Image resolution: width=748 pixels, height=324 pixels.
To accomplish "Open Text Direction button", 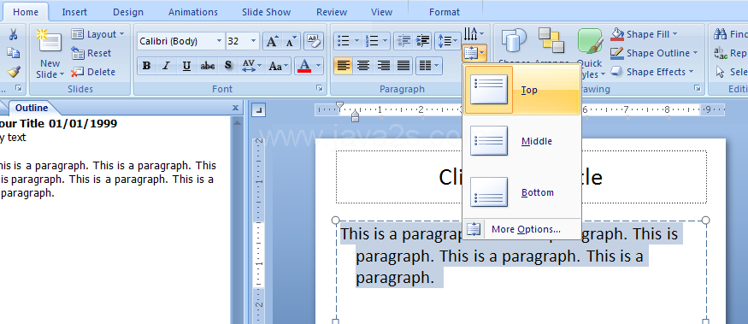I will point(474,34).
